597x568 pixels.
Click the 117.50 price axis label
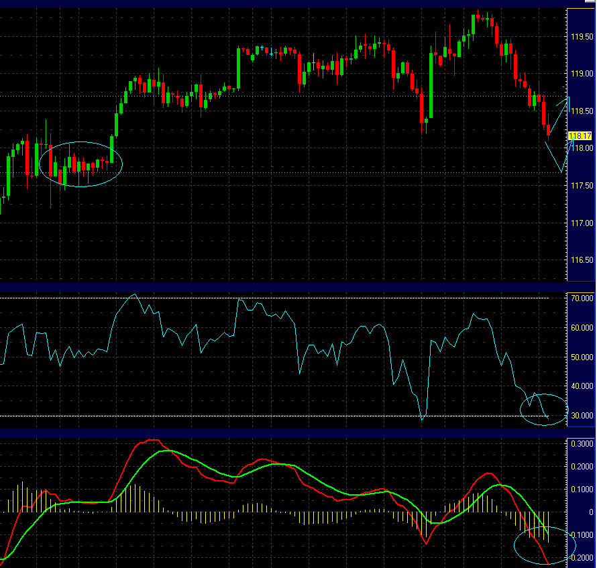pos(582,186)
